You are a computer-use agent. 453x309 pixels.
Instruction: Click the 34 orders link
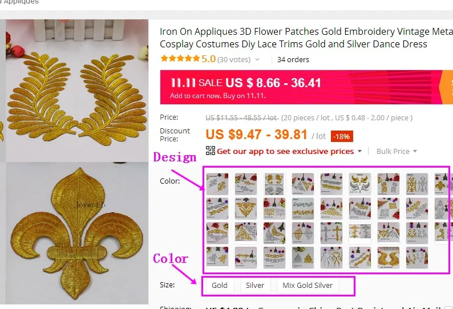coord(293,59)
